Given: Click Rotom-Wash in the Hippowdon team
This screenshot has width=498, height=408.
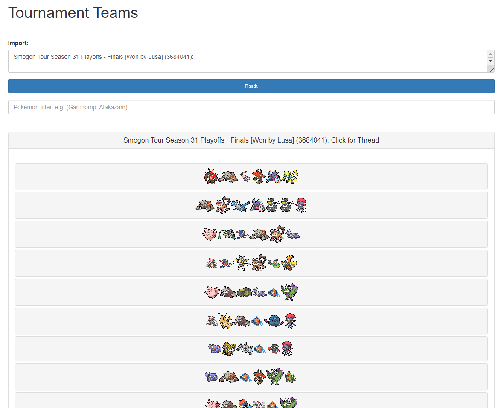Looking at the screenshot, I should pos(274,292).
